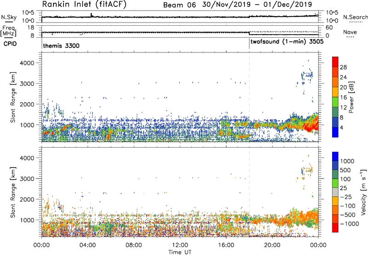This screenshot has height=255, width=368.
Task: Click the 'Beam 06' label
Action: point(179,5)
